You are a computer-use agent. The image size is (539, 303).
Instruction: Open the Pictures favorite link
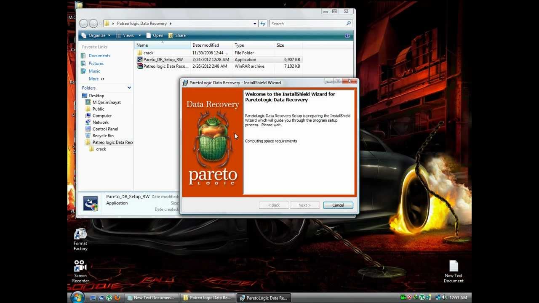[96, 63]
